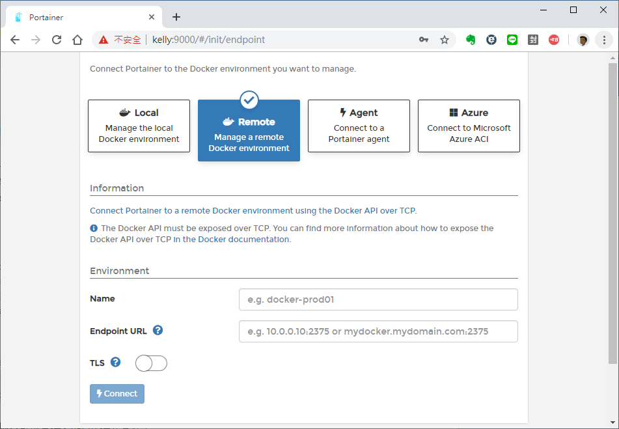Screen dimensions: 619x429
Task: Minimize the Chrome window
Action: point(543,10)
